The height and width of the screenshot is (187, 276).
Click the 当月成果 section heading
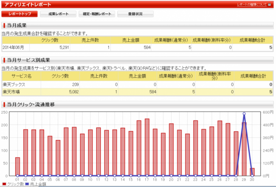(17, 25)
